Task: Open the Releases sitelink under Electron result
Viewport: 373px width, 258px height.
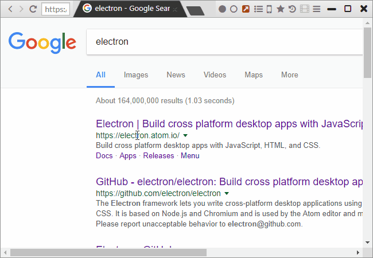Action: click(158, 155)
